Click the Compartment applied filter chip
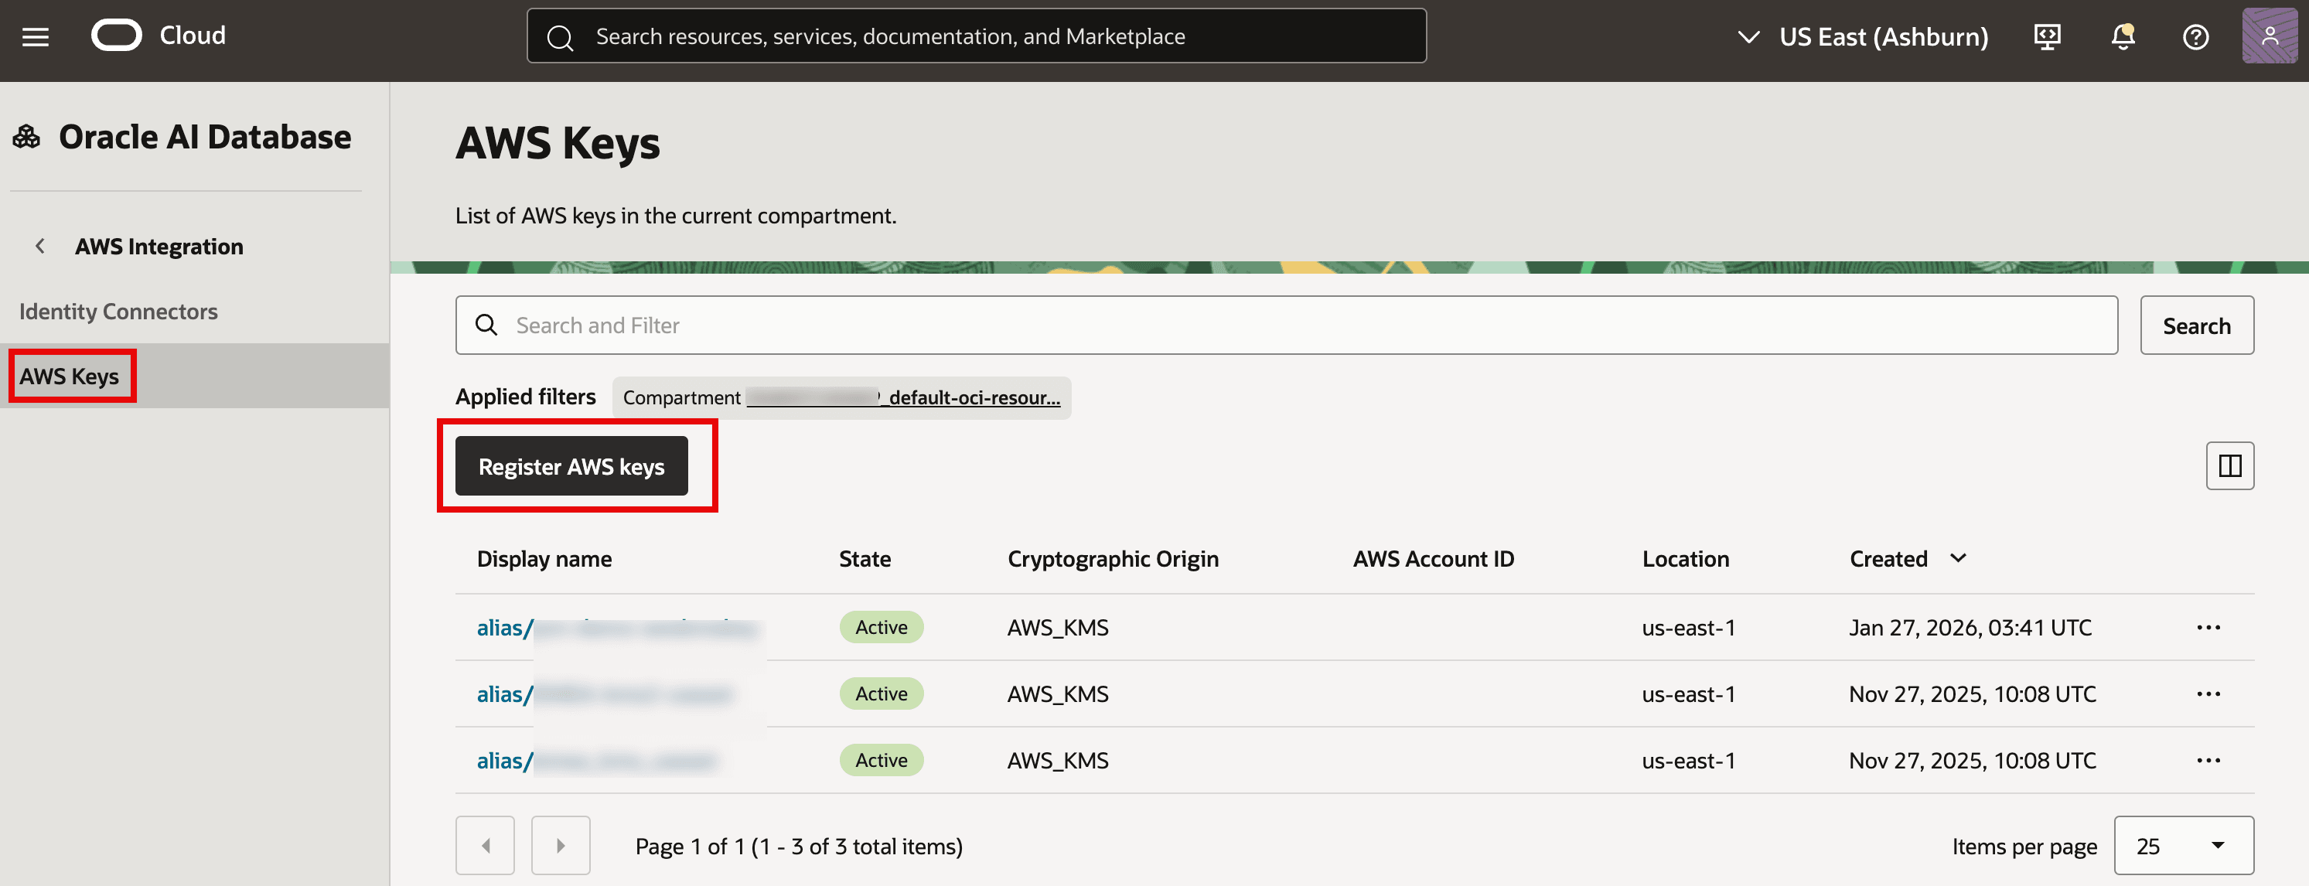This screenshot has height=886, width=2309. [841, 397]
